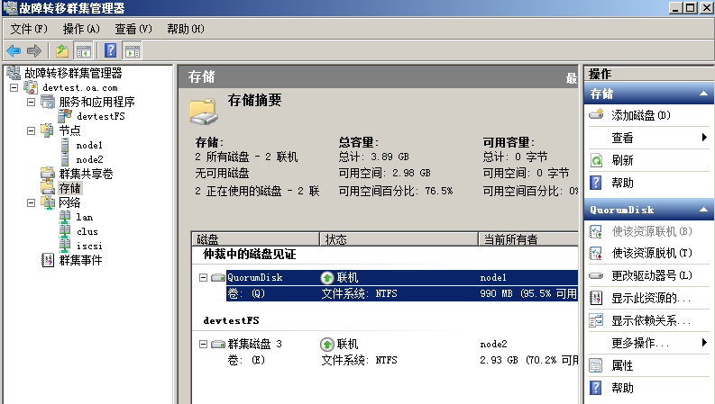Select 故障转移群集管理器 root node
This screenshot has height=404, width=715.
[x=73, y=73]
